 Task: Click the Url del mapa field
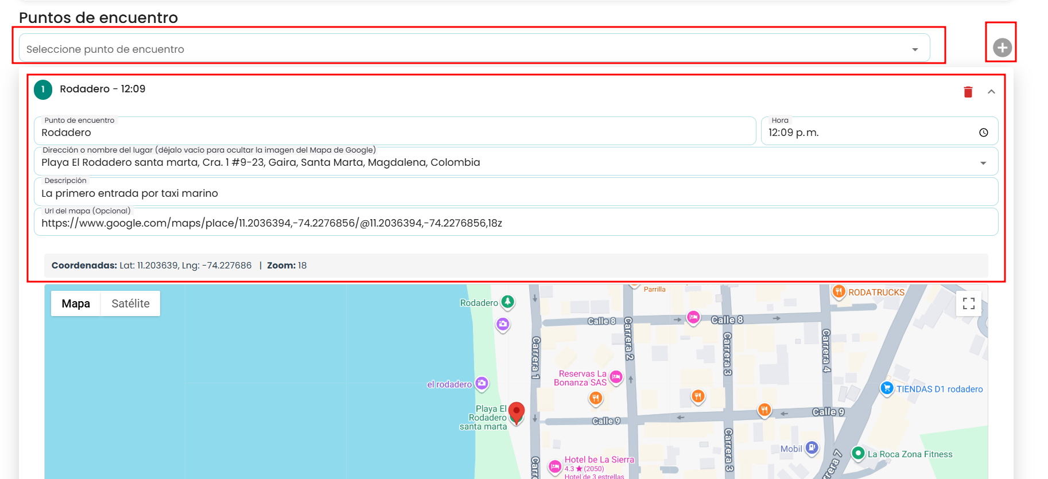coord(516,222)
